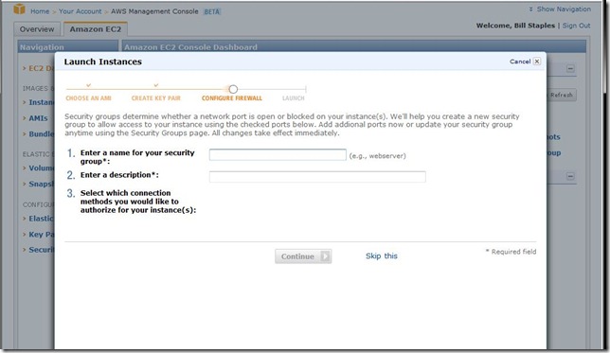Open Volumes navigation item
The image size is (610, 353).
pos(42,168)
